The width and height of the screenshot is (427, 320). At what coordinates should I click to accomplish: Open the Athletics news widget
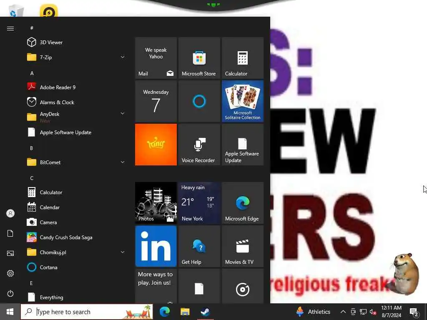(313, 312)
